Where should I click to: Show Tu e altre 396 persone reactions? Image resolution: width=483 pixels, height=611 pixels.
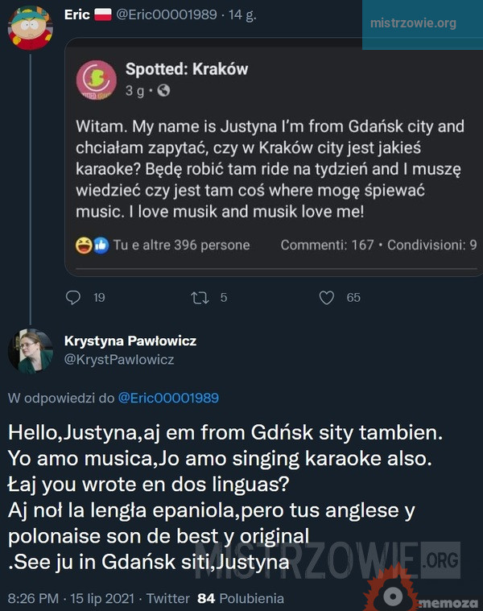pyautogui.click(x=181, y=245)
